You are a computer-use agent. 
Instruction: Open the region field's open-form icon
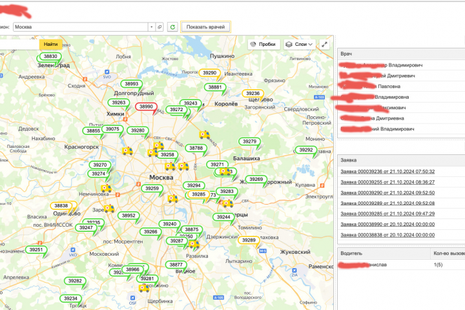[x=160, y=27]
